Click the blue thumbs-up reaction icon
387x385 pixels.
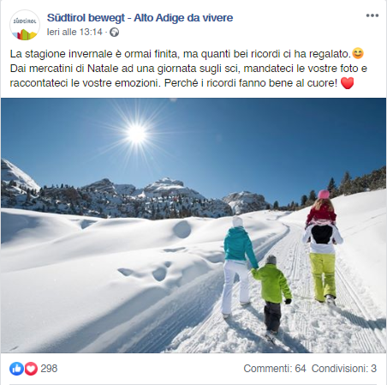[x=16, y=369]
